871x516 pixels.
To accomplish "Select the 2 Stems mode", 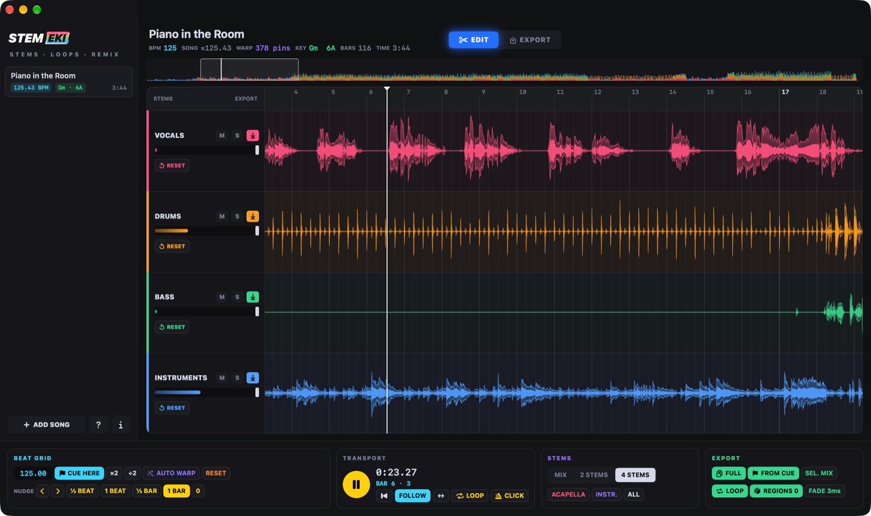I will coord(594,475).
